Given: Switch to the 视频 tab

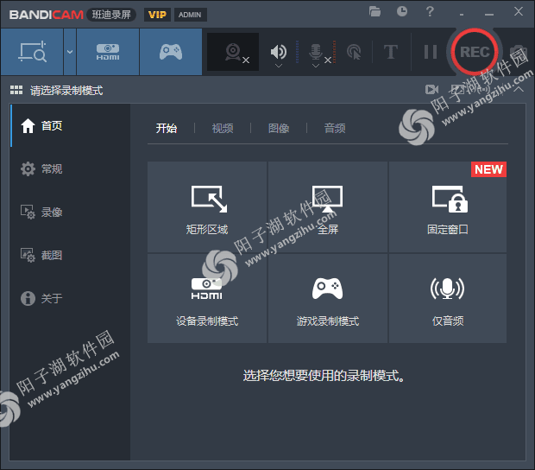Looking at the screenshot, I should point(223,129).
